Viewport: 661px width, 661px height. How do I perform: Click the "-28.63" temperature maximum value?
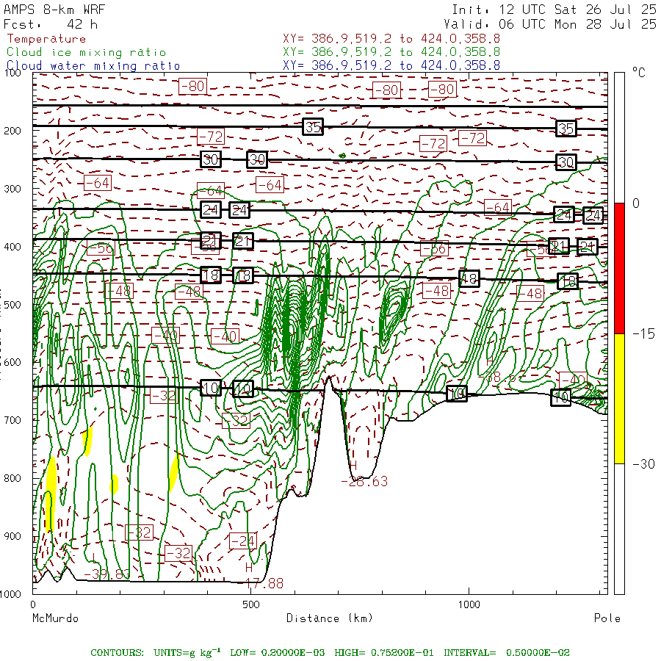click(x=364, y=481)
